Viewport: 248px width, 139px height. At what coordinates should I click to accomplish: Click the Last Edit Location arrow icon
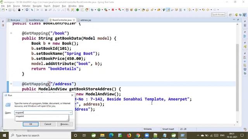coord(203,10)
